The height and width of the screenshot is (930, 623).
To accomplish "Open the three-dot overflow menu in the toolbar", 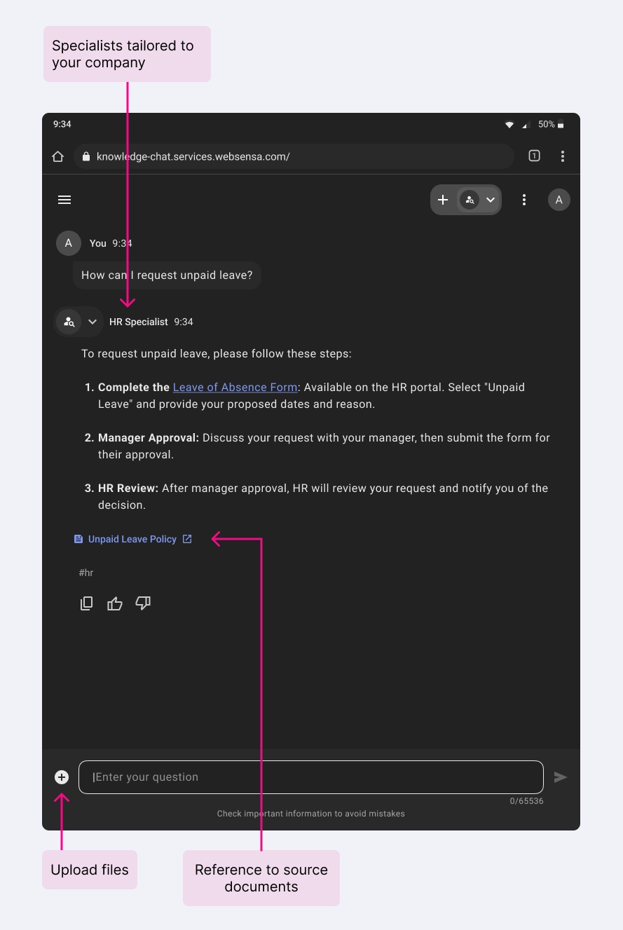I will (x=523, y=200).
